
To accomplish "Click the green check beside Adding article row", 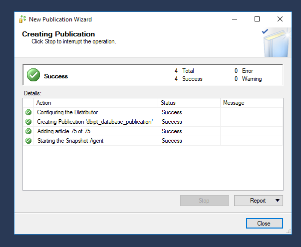I will click(x=28, y=131).
